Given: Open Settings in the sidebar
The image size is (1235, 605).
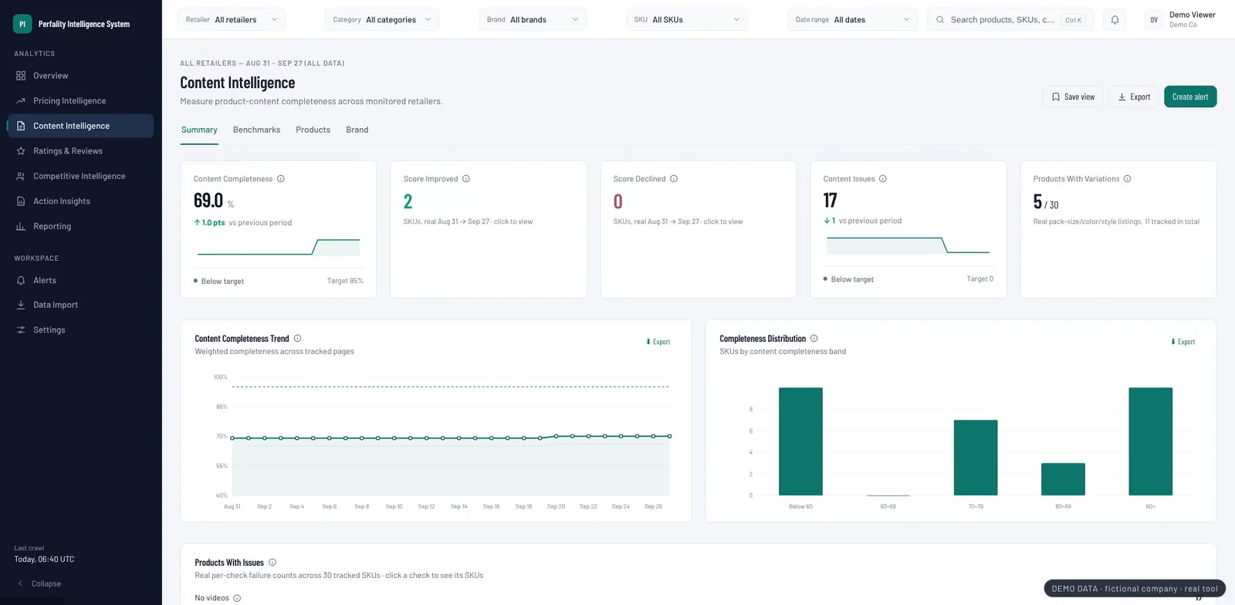Looking at the screenshot, I should coord(80,330).
